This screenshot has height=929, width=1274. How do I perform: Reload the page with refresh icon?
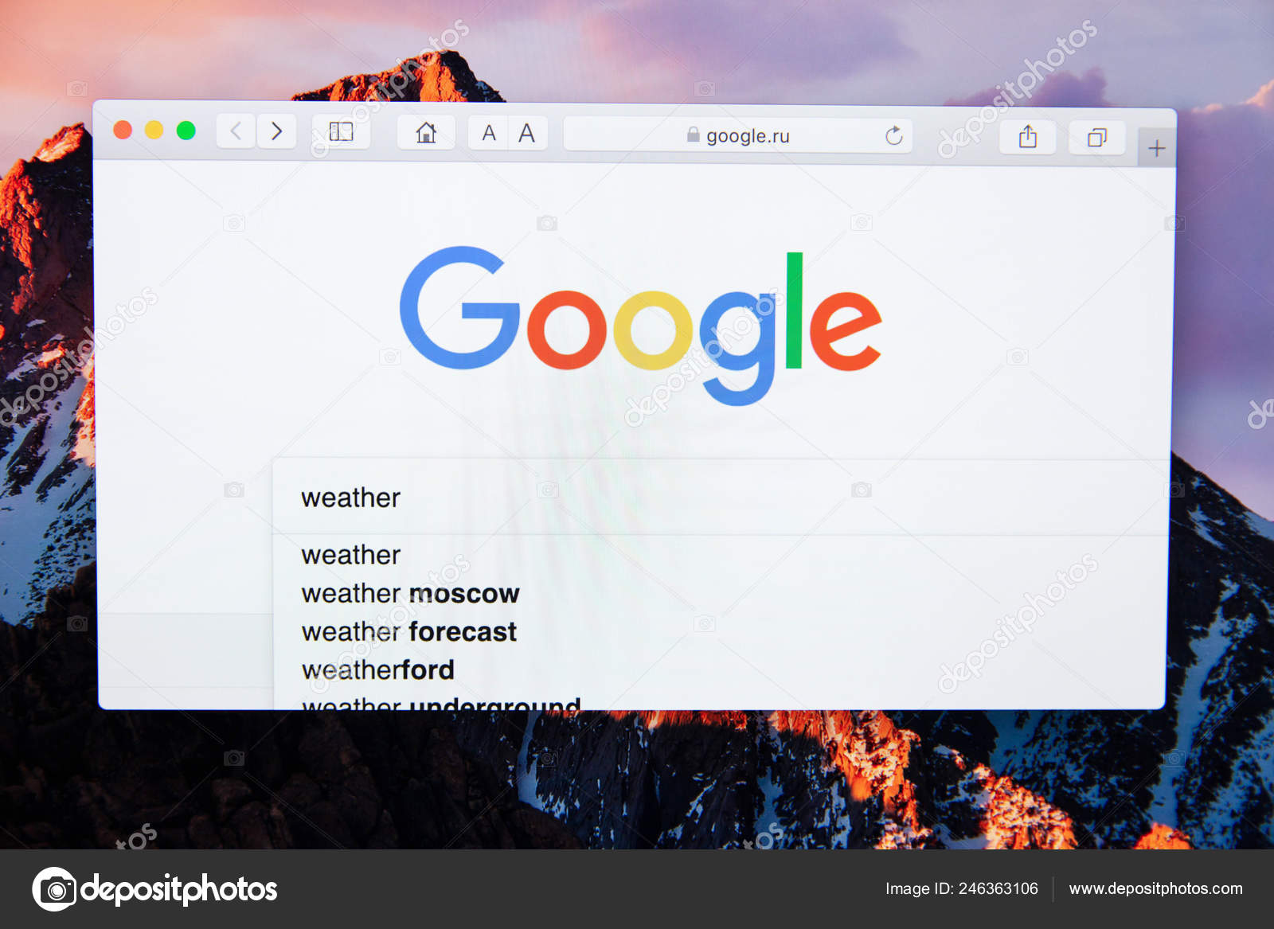894,136
